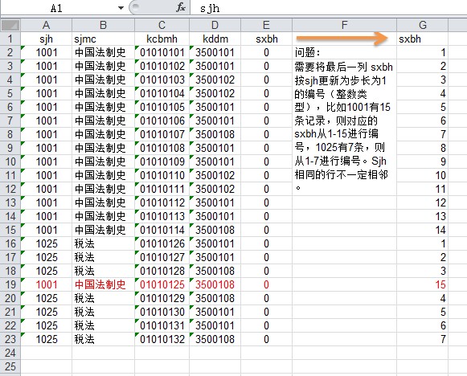Click cell containing 01010126

click(x=162, y=243)
